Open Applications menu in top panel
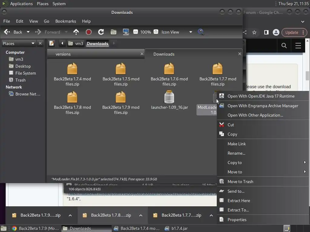The height and width of the screenshot is (232, 310). point(21,4)
